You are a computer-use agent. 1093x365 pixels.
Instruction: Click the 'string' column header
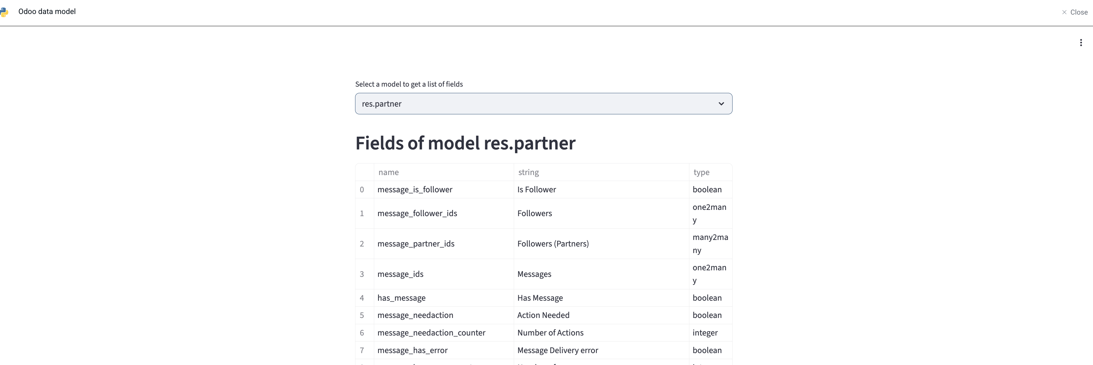point(601,172)
